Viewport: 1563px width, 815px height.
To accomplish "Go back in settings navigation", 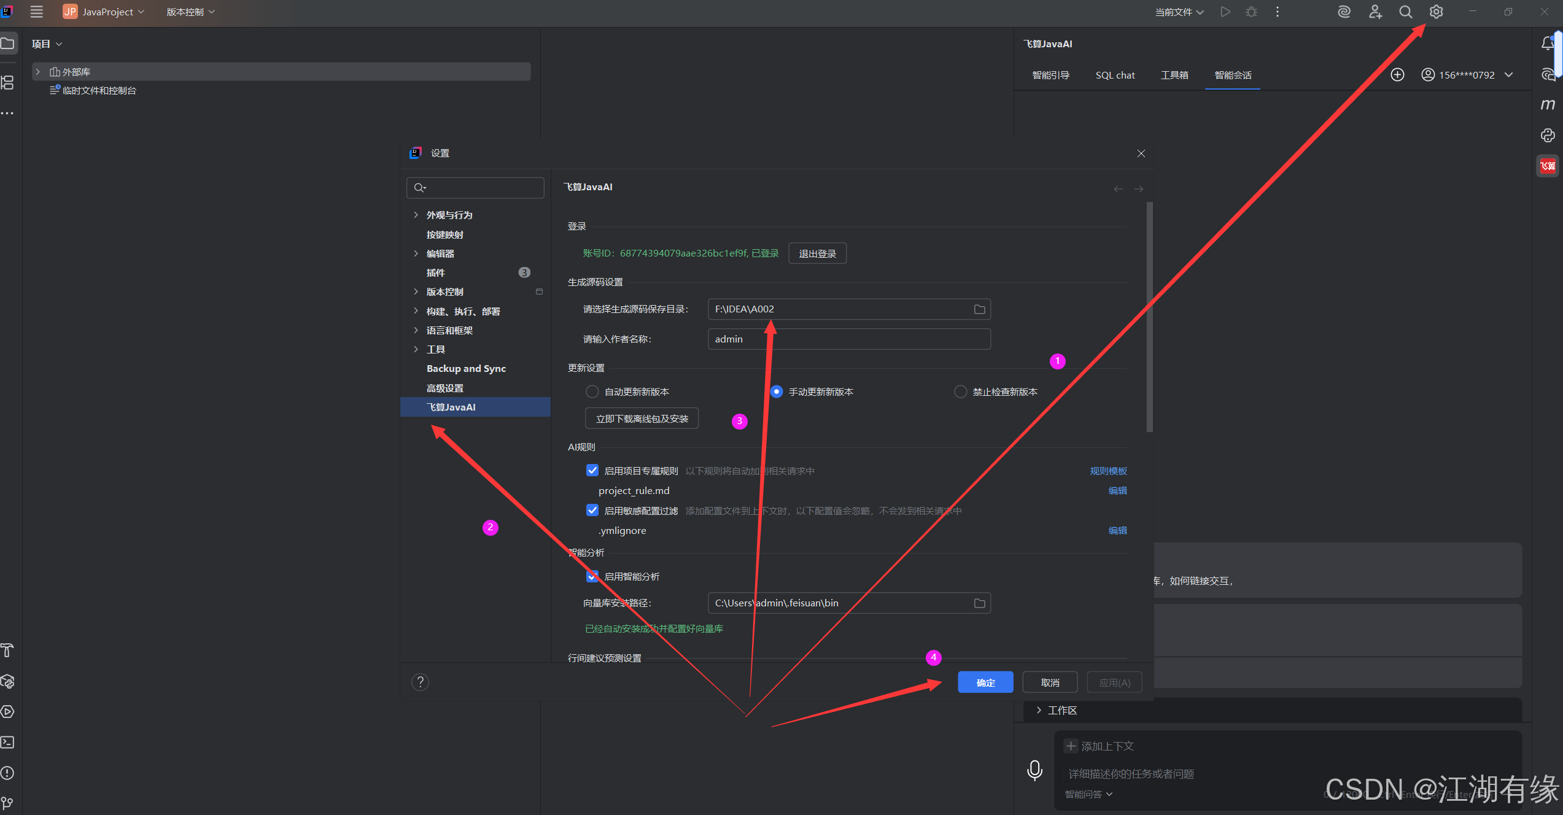I will click(1118, 189).
